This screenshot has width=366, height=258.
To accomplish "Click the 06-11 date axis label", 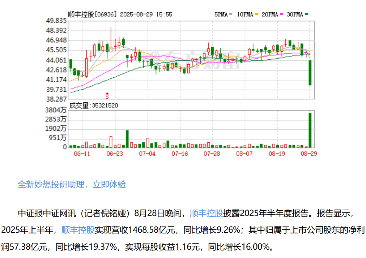I will point(82,154).
